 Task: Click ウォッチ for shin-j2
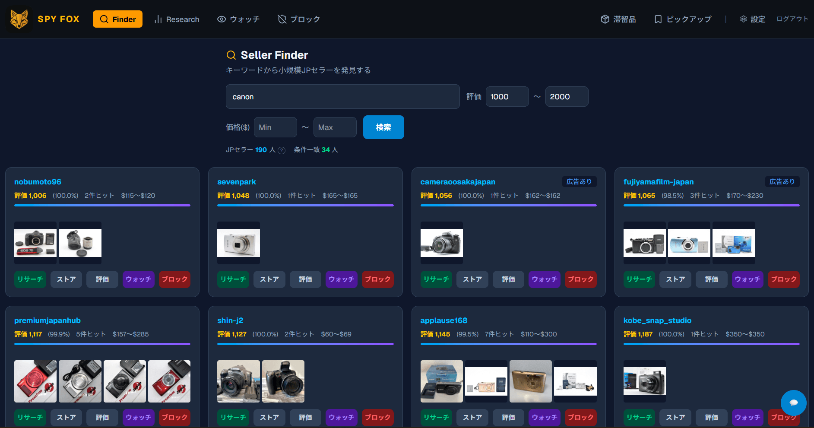342,418
